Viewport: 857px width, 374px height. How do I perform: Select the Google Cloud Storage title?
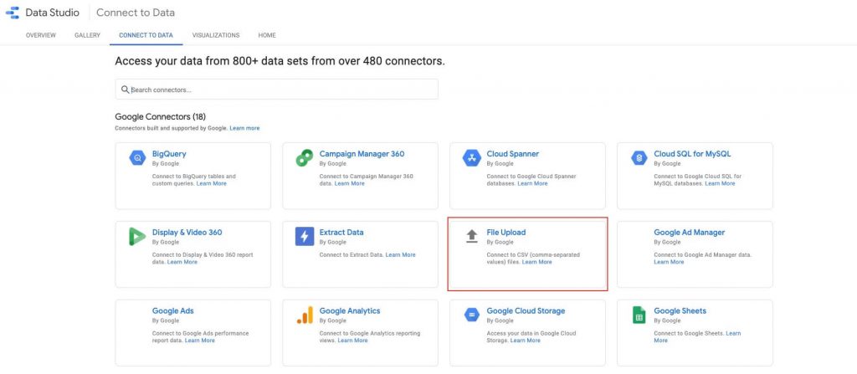(526, 310)
